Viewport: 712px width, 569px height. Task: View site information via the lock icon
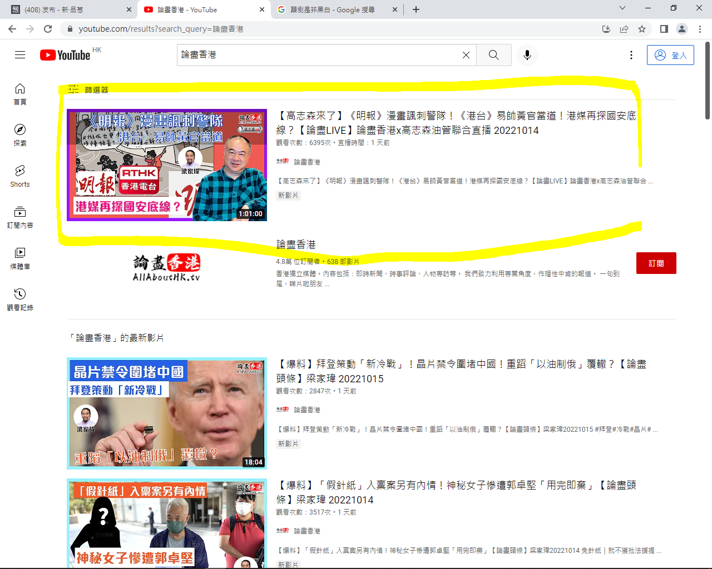70,29
